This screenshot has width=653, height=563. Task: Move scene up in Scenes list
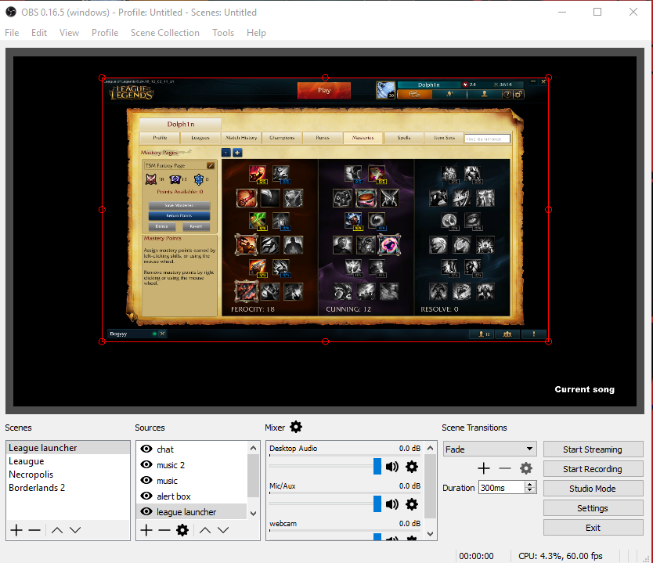tap(57, 530)
